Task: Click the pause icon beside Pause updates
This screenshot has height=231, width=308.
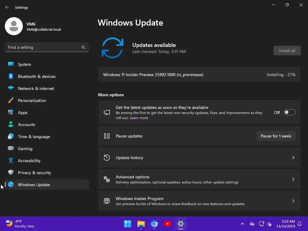Action: pos(107,136)
